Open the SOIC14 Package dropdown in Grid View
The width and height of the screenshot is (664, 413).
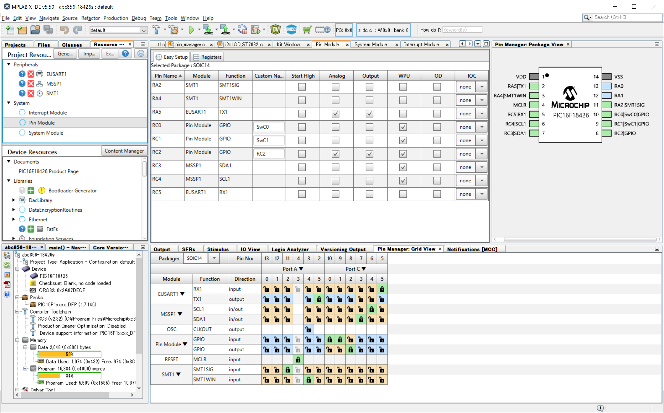point(214,258)
